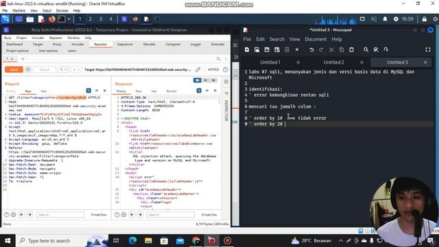Click Windows taskbar search box
This screenshot has width=439, height=247.
click(62, 241)
